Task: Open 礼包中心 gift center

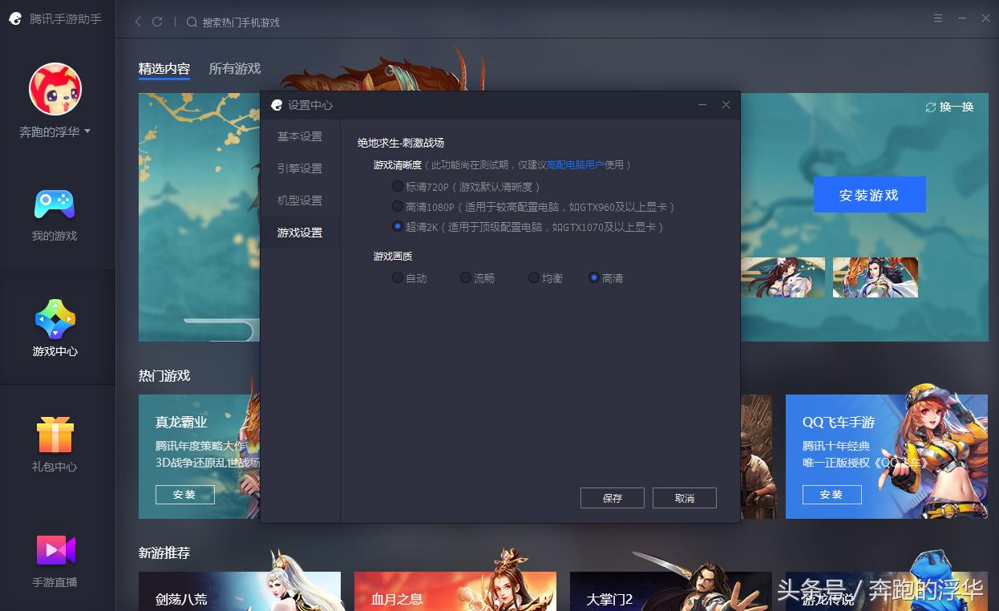Action: point(53,447)
